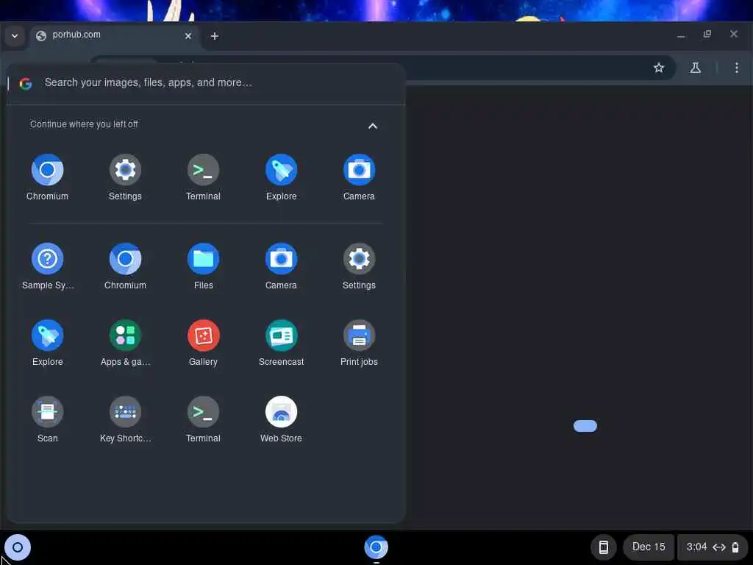Screen dimensions: 753x565
Task: Close the porhub.com tab
Action: [188, 36]
